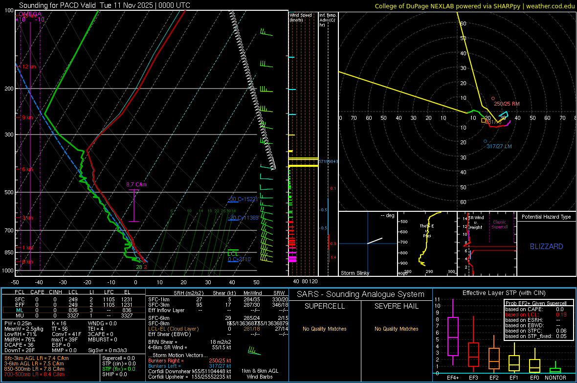Click the 'SigSvr = 0 m3/s3' value
The image size is (577, 383).
tap(108, 351)
